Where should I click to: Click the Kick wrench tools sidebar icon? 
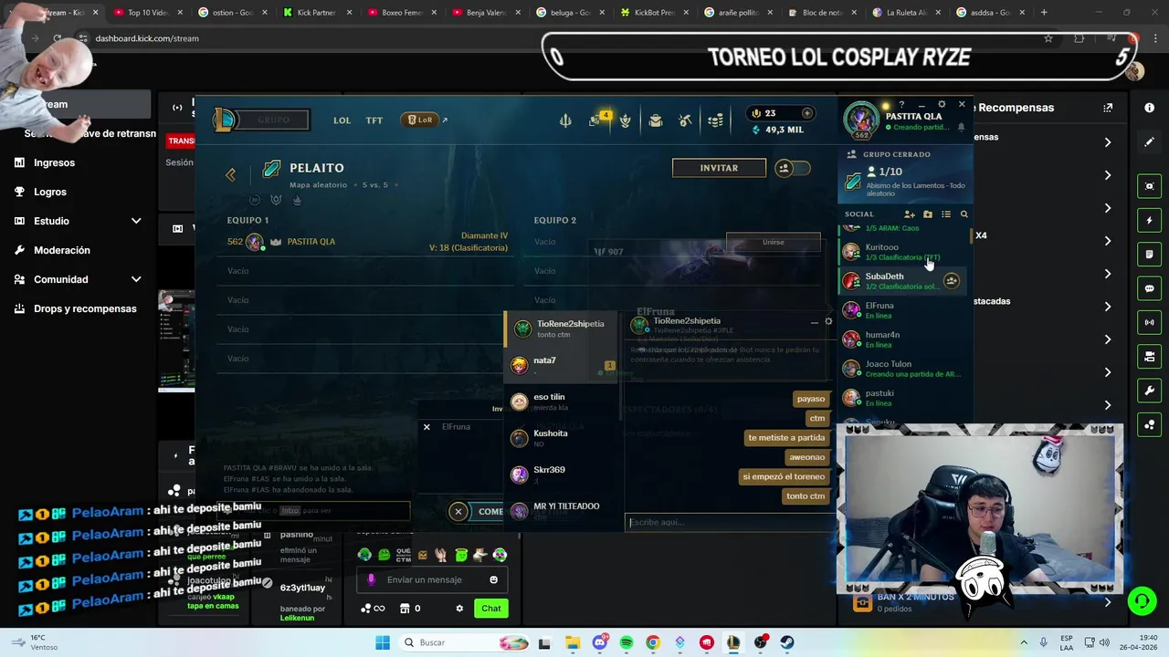click(1149, 391)
